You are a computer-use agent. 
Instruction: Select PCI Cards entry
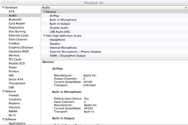[x=15, y=59]
